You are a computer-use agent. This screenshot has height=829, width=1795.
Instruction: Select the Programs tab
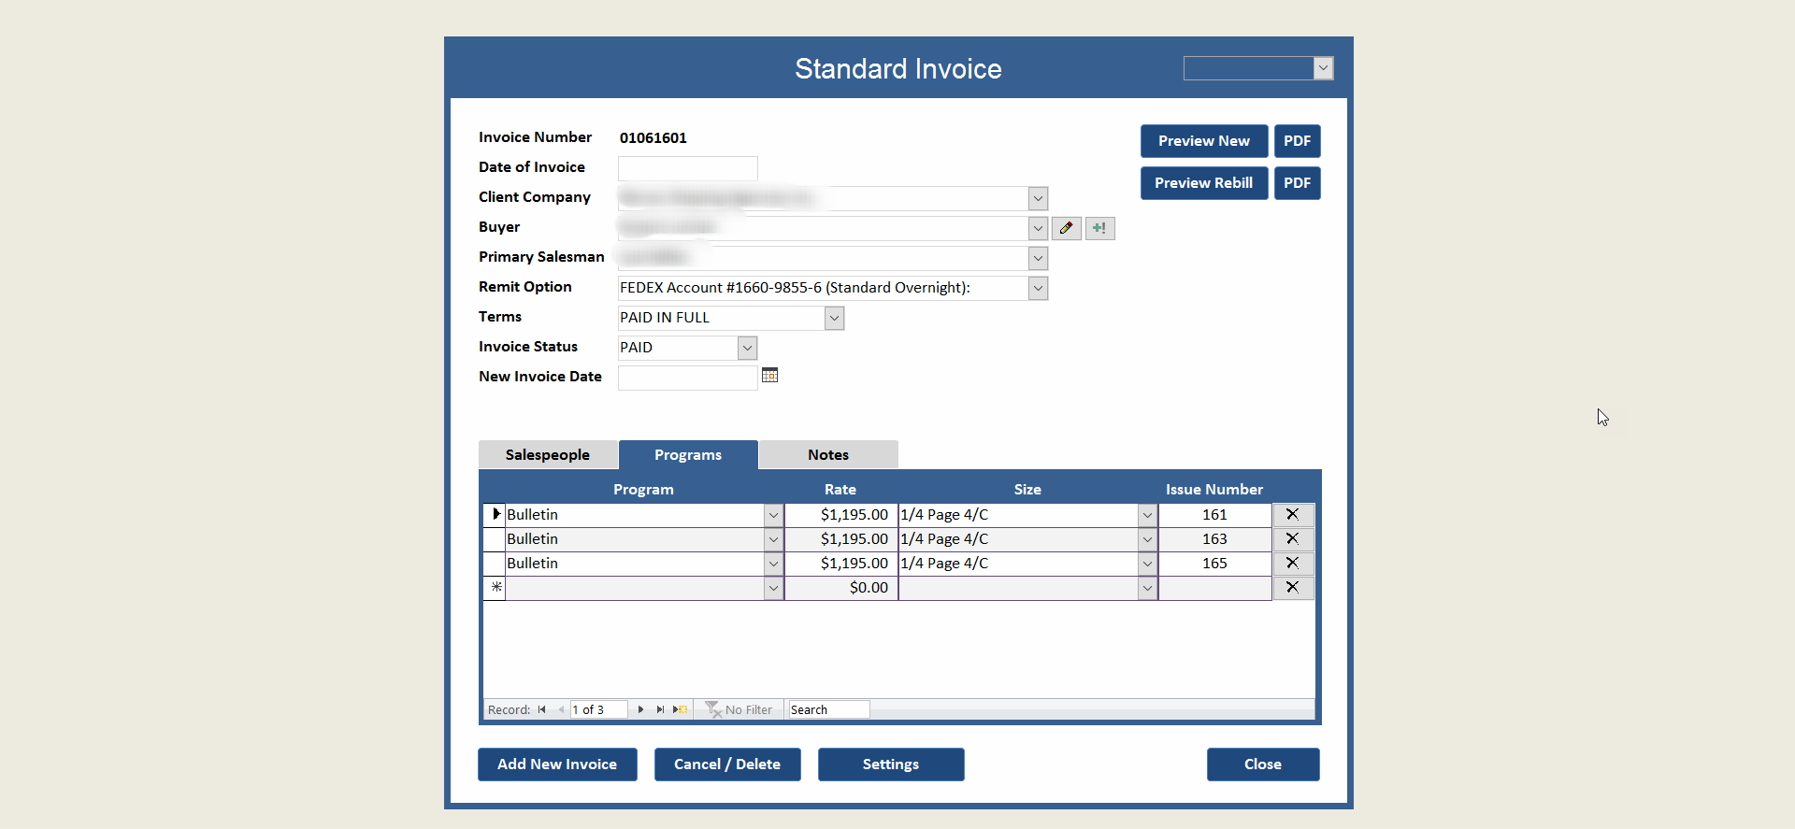(x=688, y=455)
